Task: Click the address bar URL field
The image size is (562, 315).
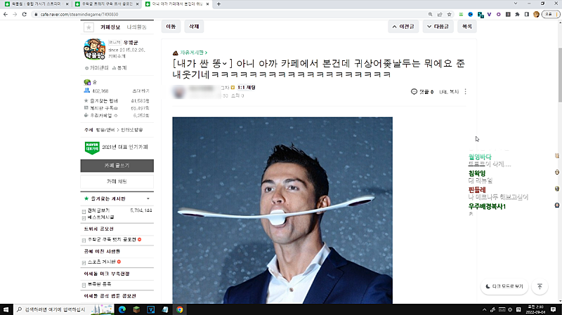Action: (230, 14)
